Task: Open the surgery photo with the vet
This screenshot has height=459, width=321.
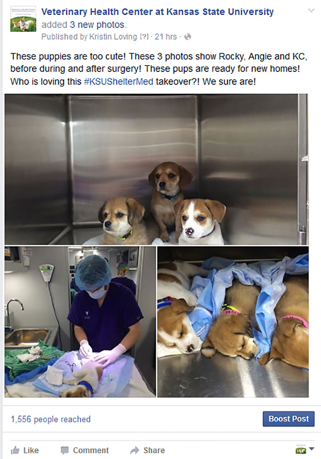Action: pyautogui.click(x=80, y=322)
